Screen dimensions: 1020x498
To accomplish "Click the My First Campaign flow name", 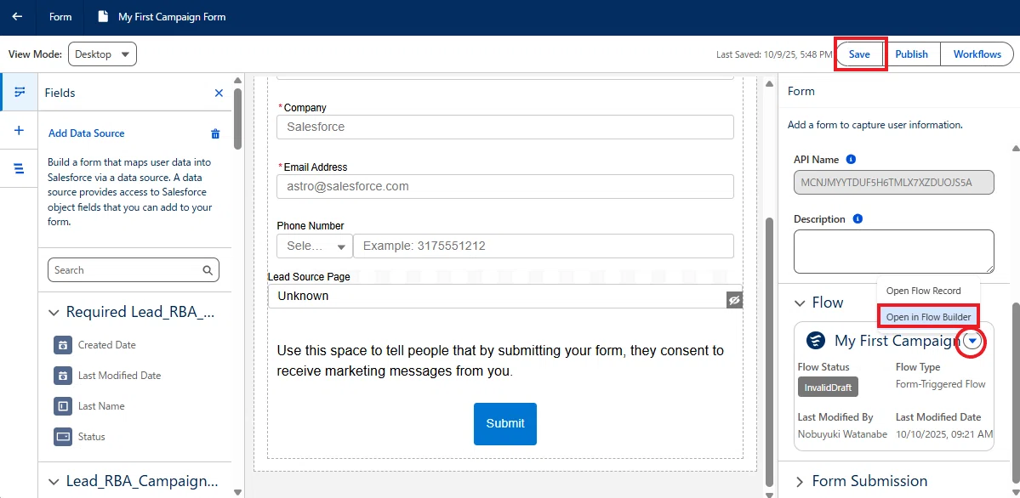I will click(x=897, y=340).
